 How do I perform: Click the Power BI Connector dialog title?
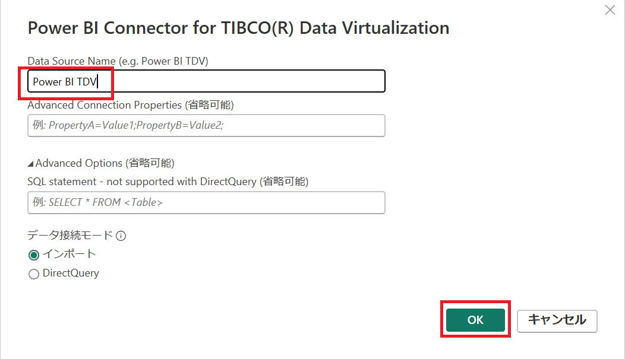click(x=238, y=28)
